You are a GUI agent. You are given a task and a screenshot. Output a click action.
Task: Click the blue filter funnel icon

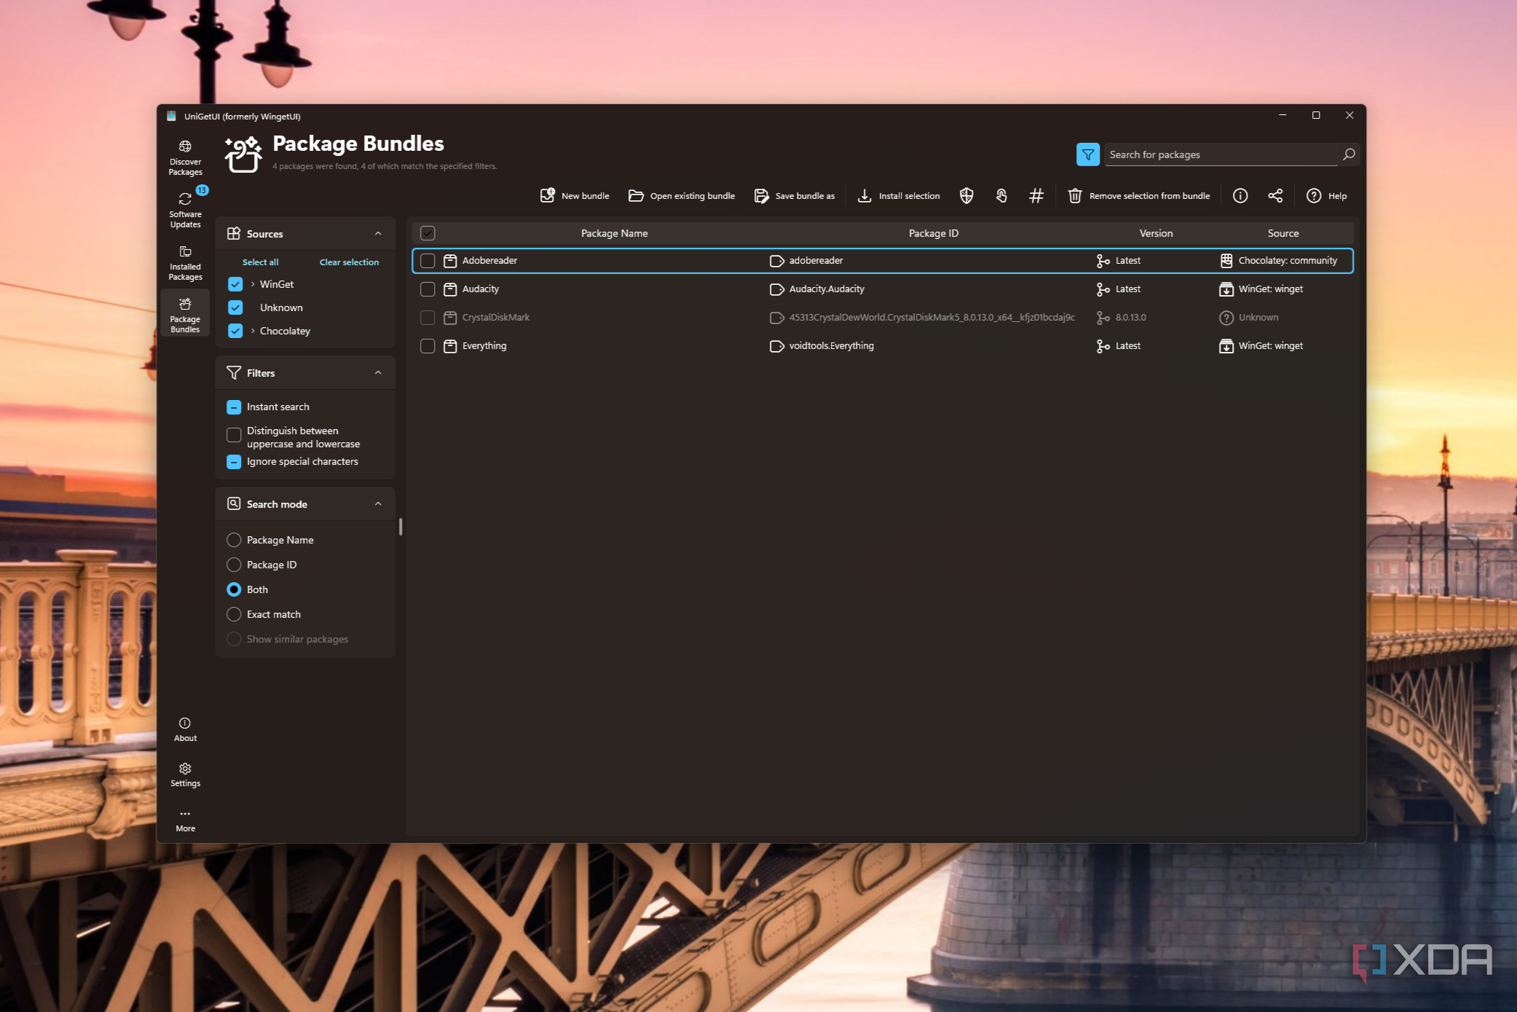tap(1087, 154)
